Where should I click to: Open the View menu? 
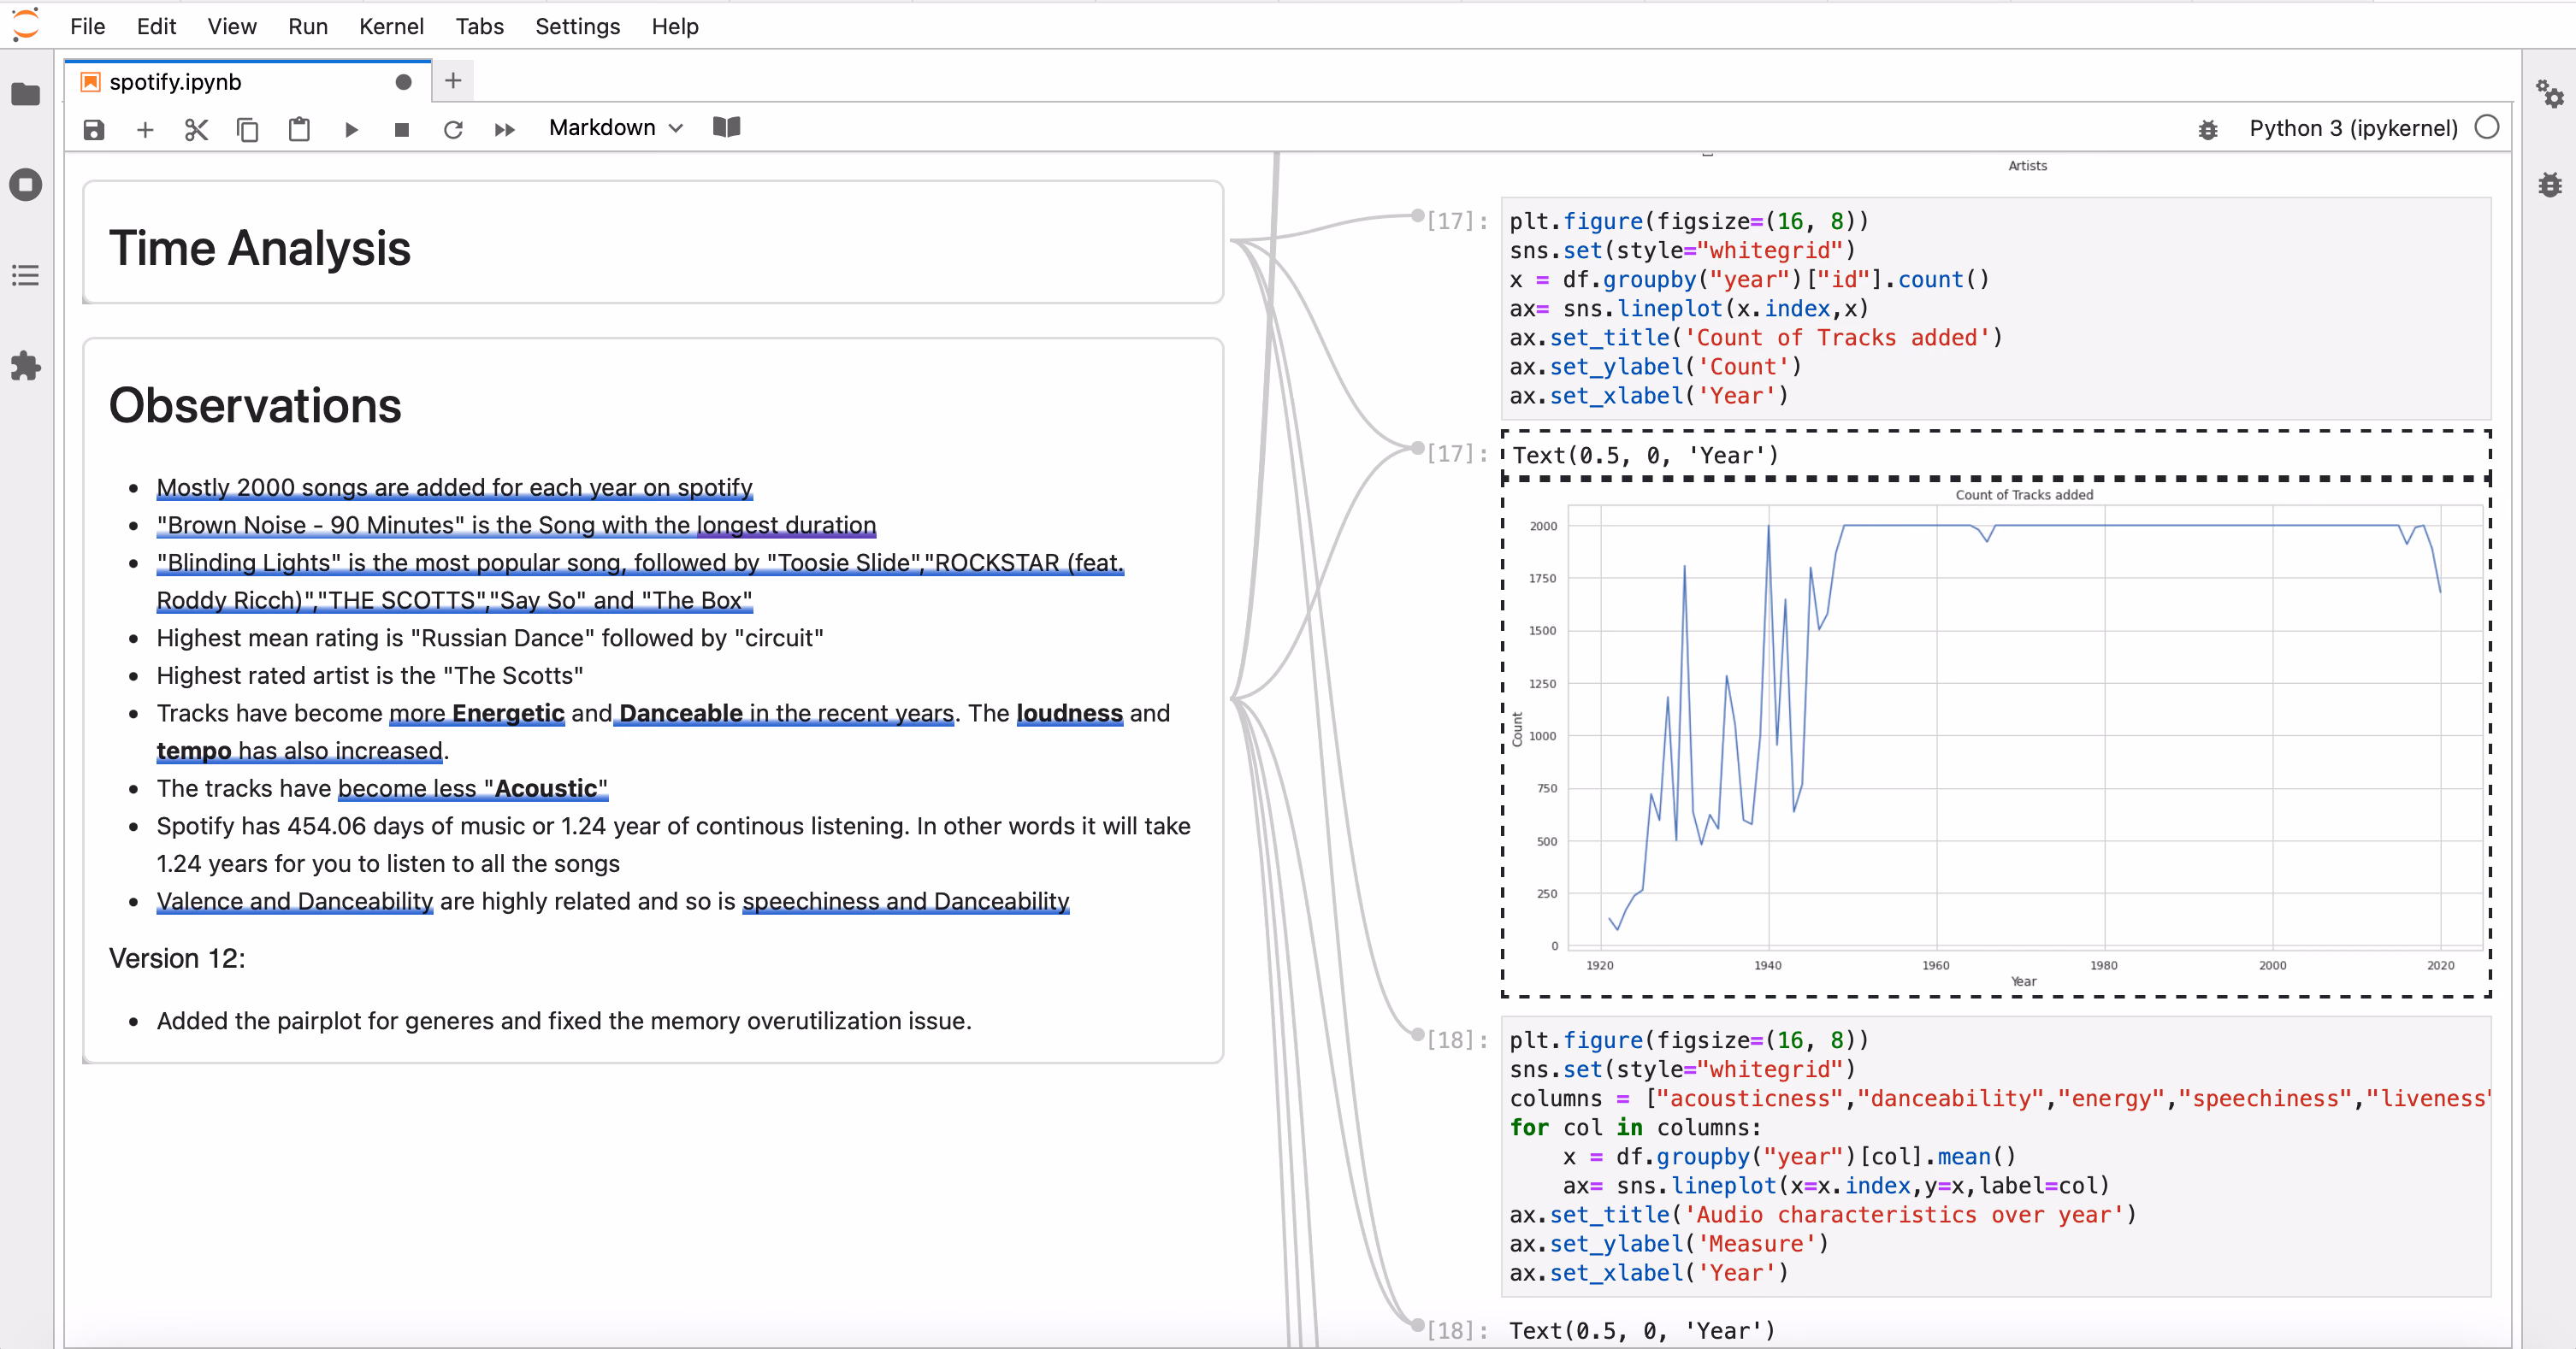pyautogui.click(x=232, y=26)
